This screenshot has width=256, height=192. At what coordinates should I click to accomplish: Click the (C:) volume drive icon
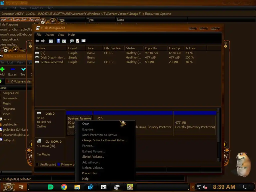tap(37, 53)
